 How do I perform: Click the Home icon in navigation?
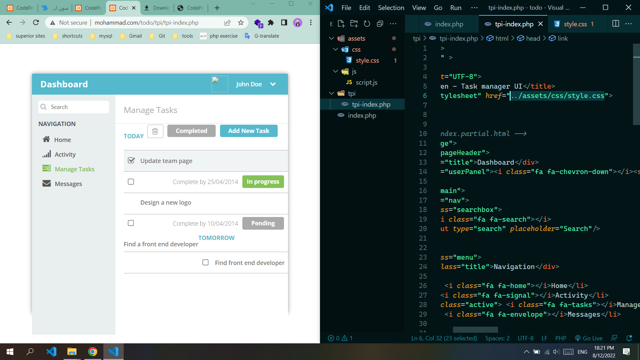pyautogui.click(x=46, y=139)
